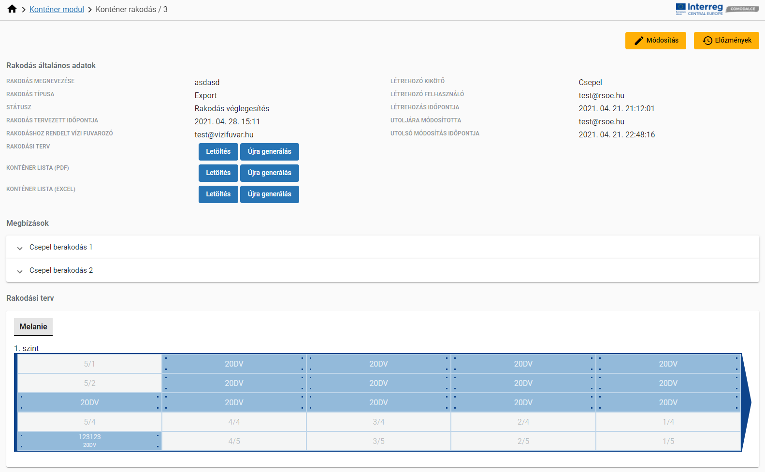
Task: Click the empty slot 3/4
Action: pos(378,422)
